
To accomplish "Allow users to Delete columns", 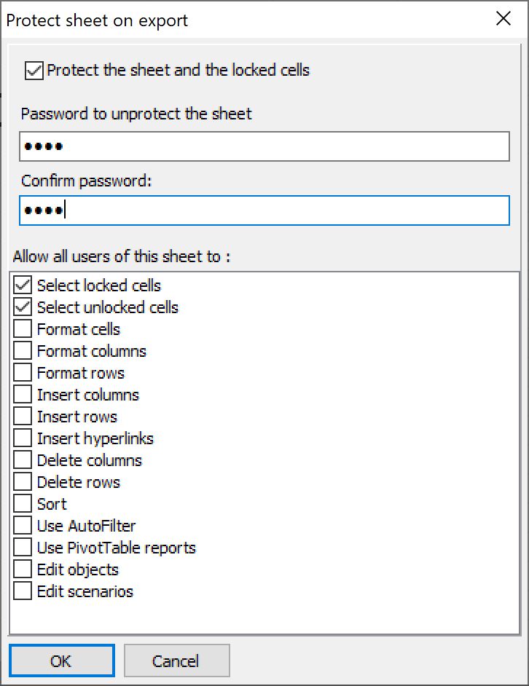I will 23,460.
